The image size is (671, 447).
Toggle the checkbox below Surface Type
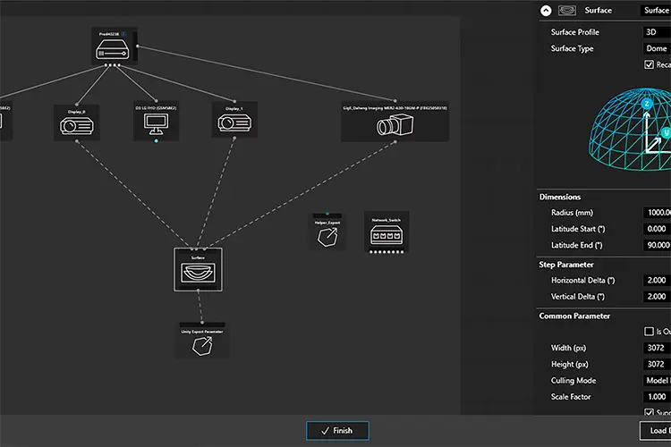[649, 64]
